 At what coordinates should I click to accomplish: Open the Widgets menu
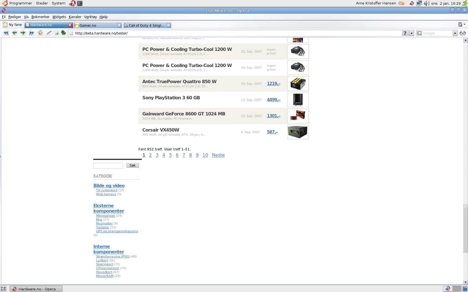pyautogui.click(x=59, y=17)
